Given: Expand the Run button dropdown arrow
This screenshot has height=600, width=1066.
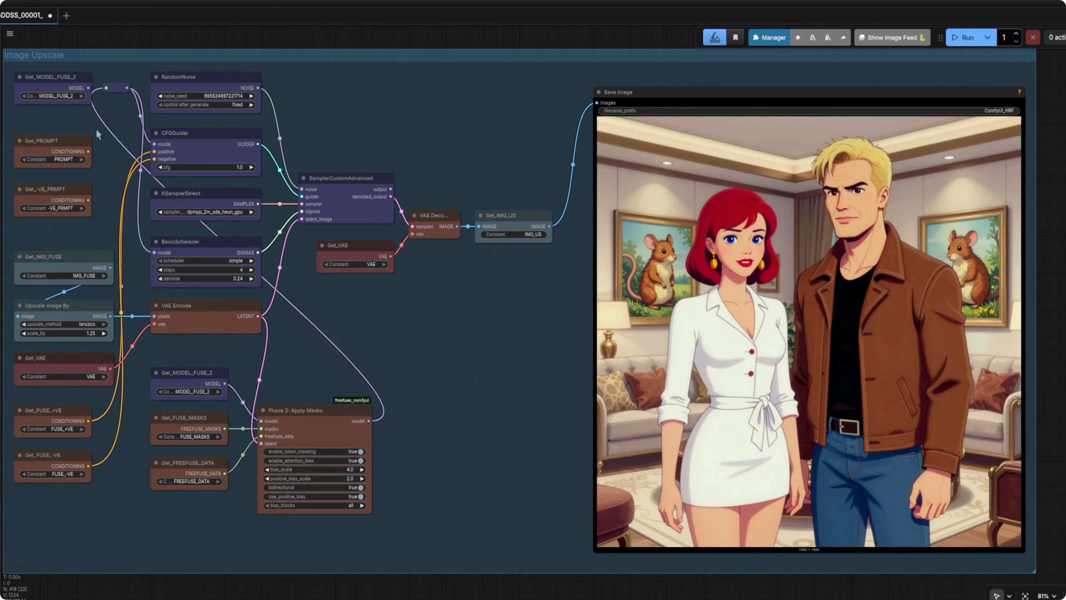Looking at the screenshot, I should [x=987, y=37].
